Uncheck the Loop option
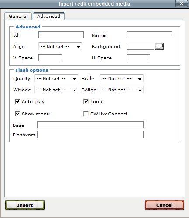 pos(86,101)
